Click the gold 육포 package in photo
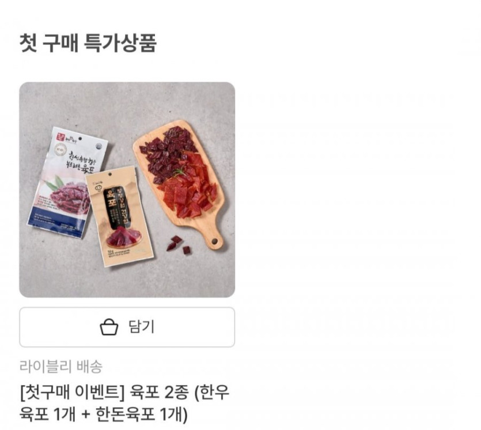Screen dimensions: 481x430 (x=119, y=216)
